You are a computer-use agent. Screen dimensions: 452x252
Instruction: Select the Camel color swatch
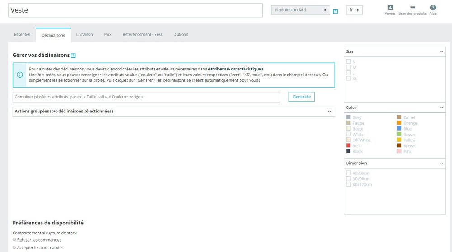pyautogui.click(x=399, y=117)
